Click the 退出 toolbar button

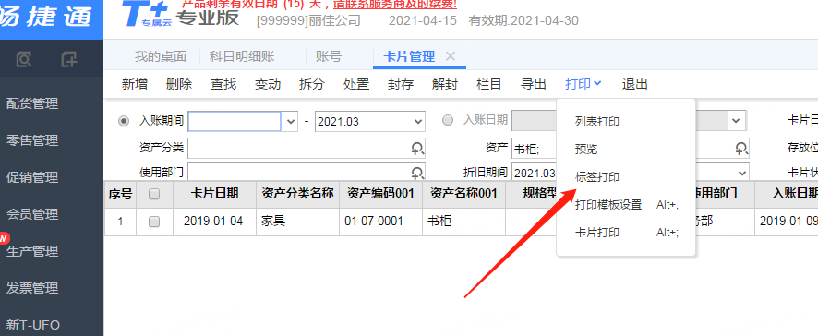[x=635, y=84]
